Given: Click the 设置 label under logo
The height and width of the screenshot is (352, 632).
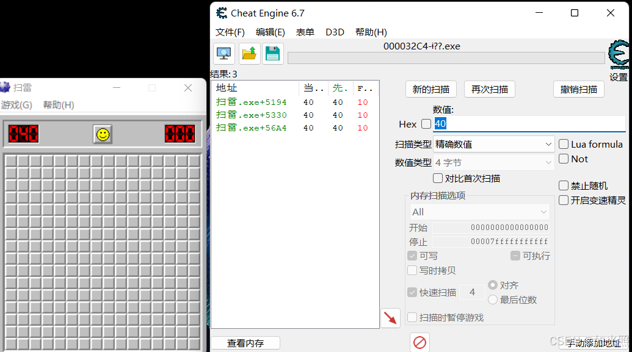Looking at the screenshot, I should point(619,77).
